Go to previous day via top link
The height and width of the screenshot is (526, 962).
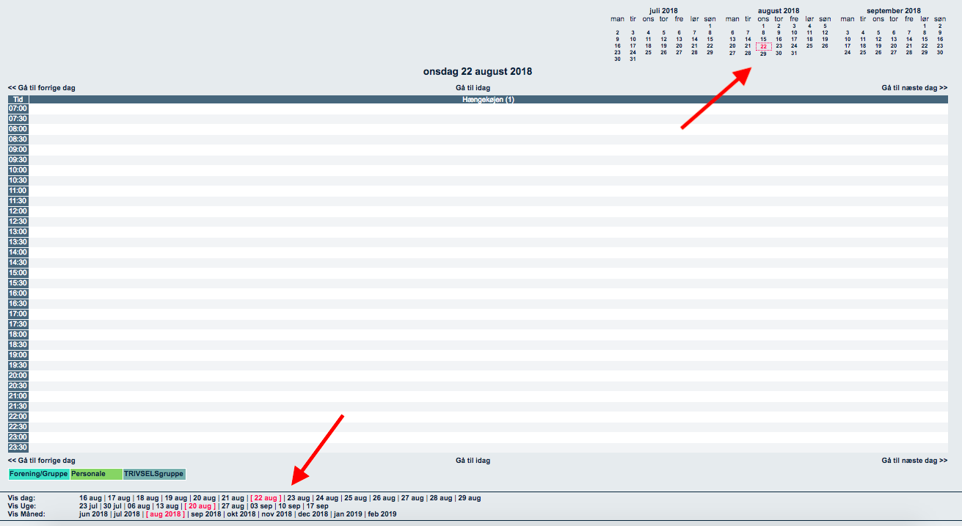tap(41, 88)
